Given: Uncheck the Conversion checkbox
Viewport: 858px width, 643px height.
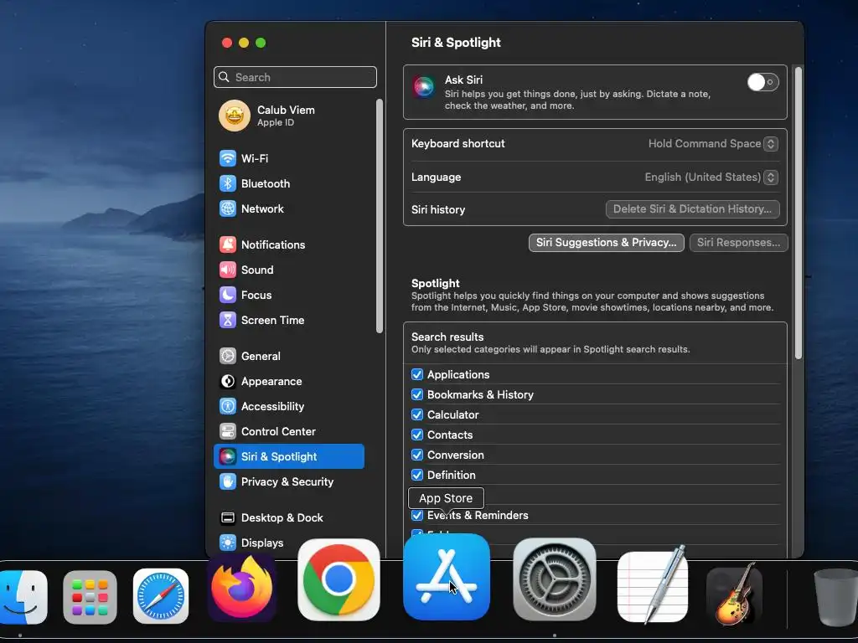Looking at the screenshot, I should point(417,455).
